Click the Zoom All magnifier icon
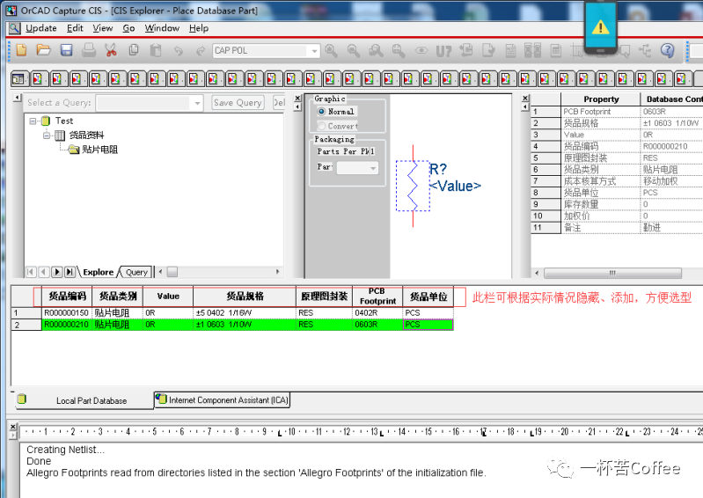The width and height of the screenshot is (703, 498). [x=399, y=51]
